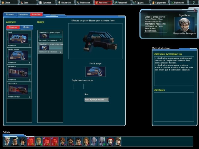
Task: Toggle the Nouveau weapon filter
Action: tap(13, 27)
